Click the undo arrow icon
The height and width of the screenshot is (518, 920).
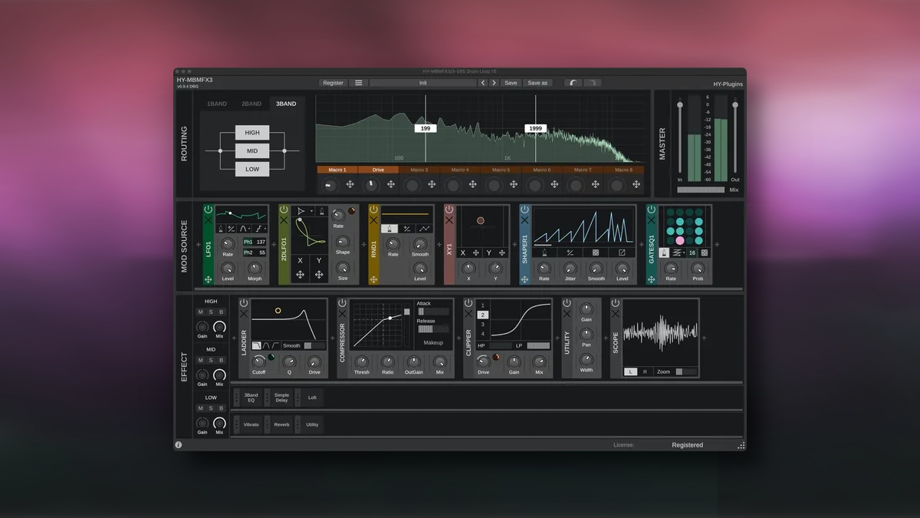(x=573, y=83)
